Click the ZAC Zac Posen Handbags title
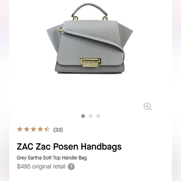The width and height of the screenshot is (181, 181). [x=69, y=147]
